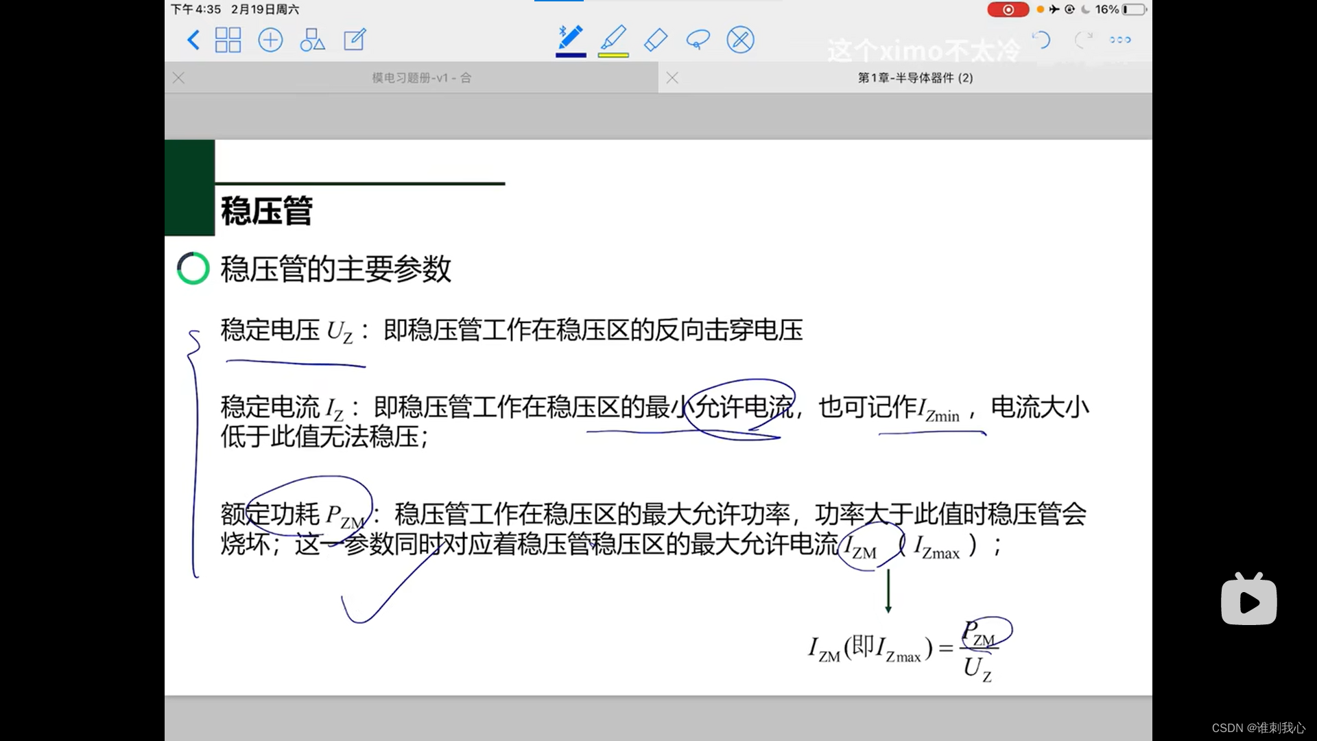Toggle the edit/read-only mode icon
The height and width of the screenshot is (741, 1317).
click(355, 40)
